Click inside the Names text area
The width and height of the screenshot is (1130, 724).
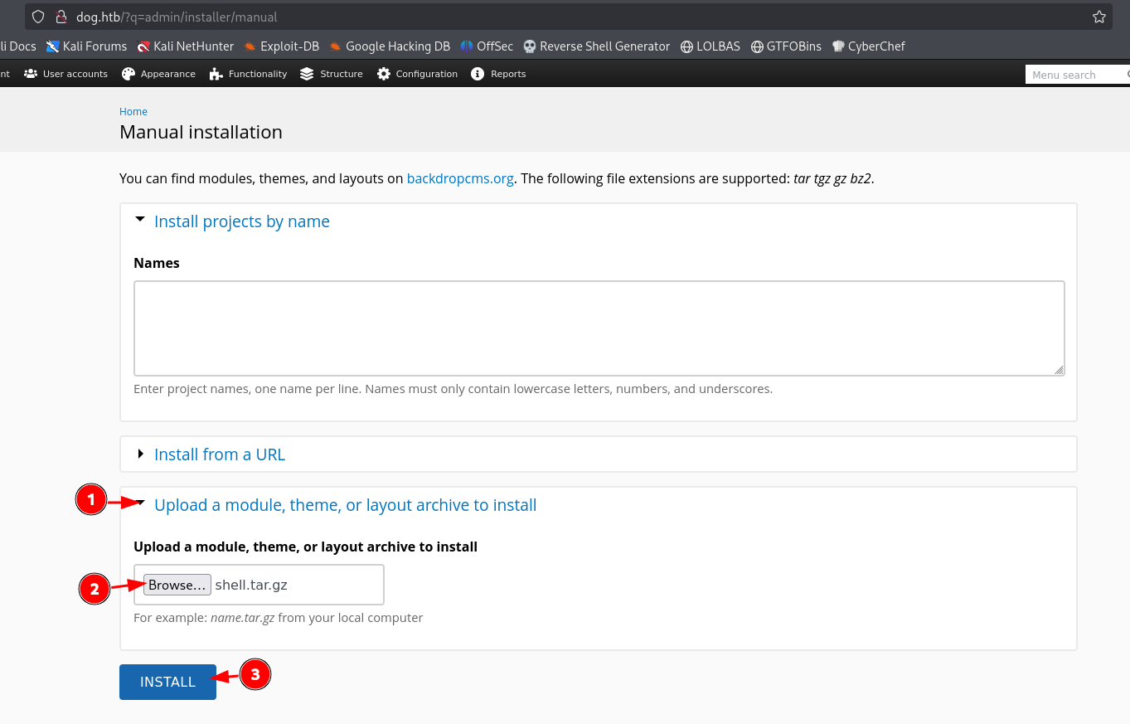599,328
